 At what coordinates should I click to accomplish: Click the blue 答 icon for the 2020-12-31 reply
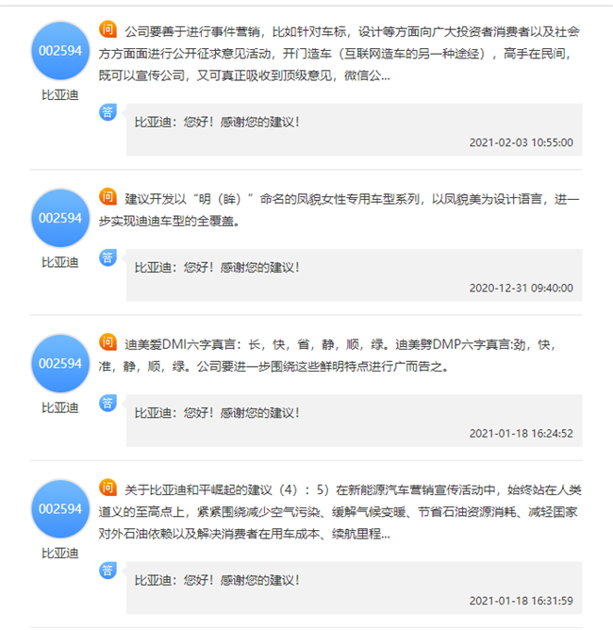click(x=108, y=257)
